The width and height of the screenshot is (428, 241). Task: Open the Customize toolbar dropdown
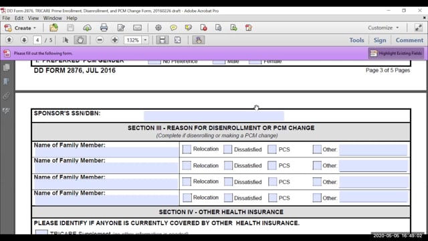coord(383,27)
